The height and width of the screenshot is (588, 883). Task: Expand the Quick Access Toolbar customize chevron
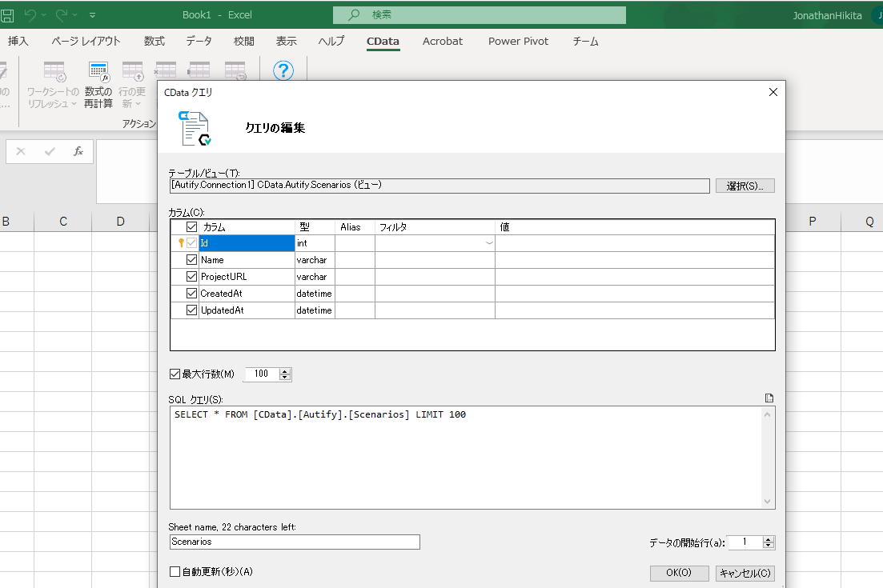[92, 14]
